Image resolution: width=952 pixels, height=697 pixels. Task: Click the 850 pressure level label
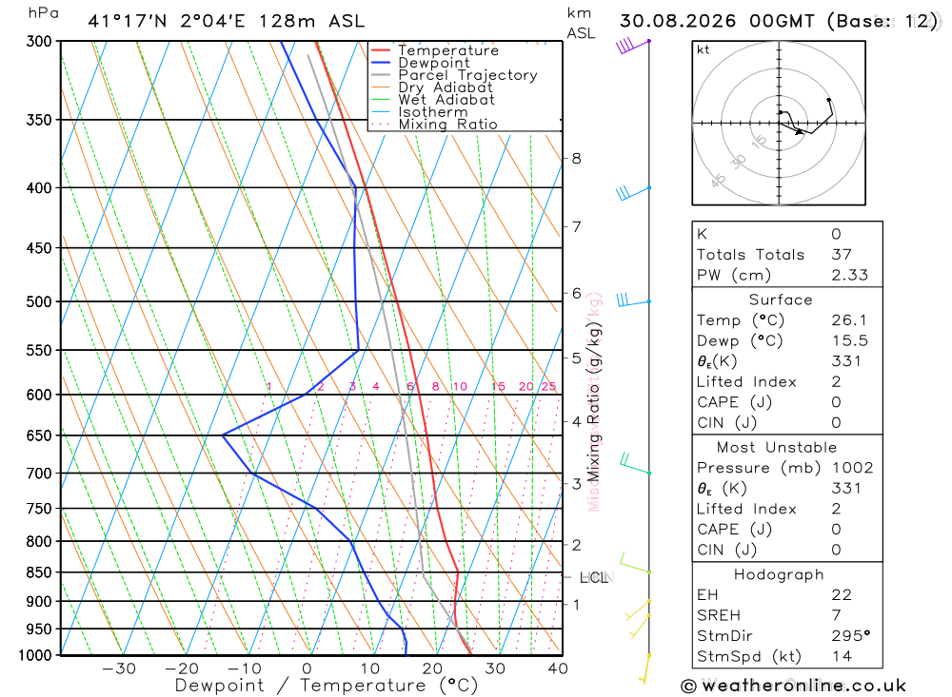pos(39,572)
